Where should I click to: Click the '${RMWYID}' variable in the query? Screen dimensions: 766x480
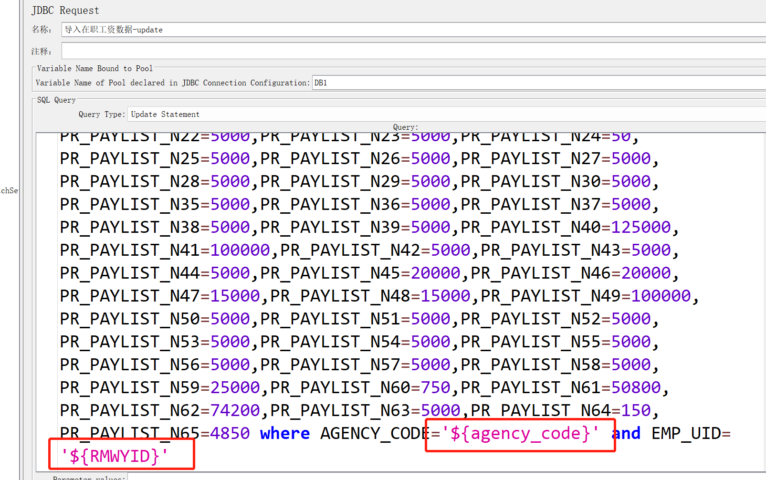(x=115, y=456)
